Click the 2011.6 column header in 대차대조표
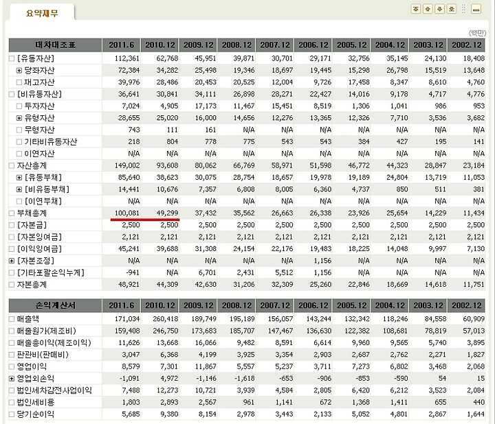Image resolution: width=495 pixels, height=424 pixels. (122, 45)
